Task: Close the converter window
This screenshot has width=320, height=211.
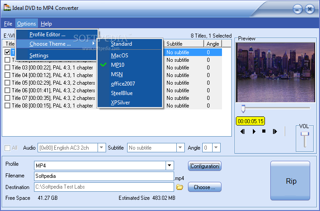Action: 310,9
